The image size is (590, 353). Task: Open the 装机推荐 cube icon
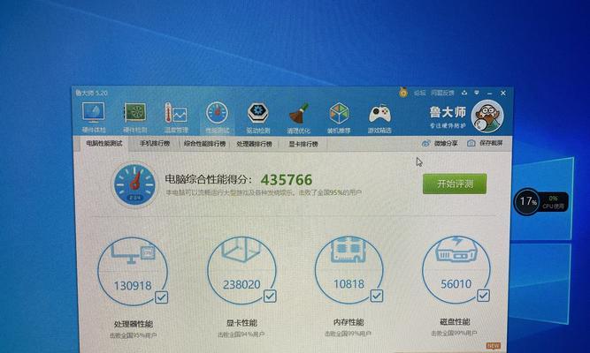click(x=339, y=113)
